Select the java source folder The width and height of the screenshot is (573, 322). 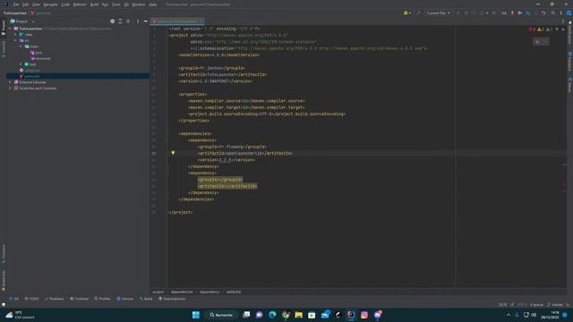(x=36, y=53)
